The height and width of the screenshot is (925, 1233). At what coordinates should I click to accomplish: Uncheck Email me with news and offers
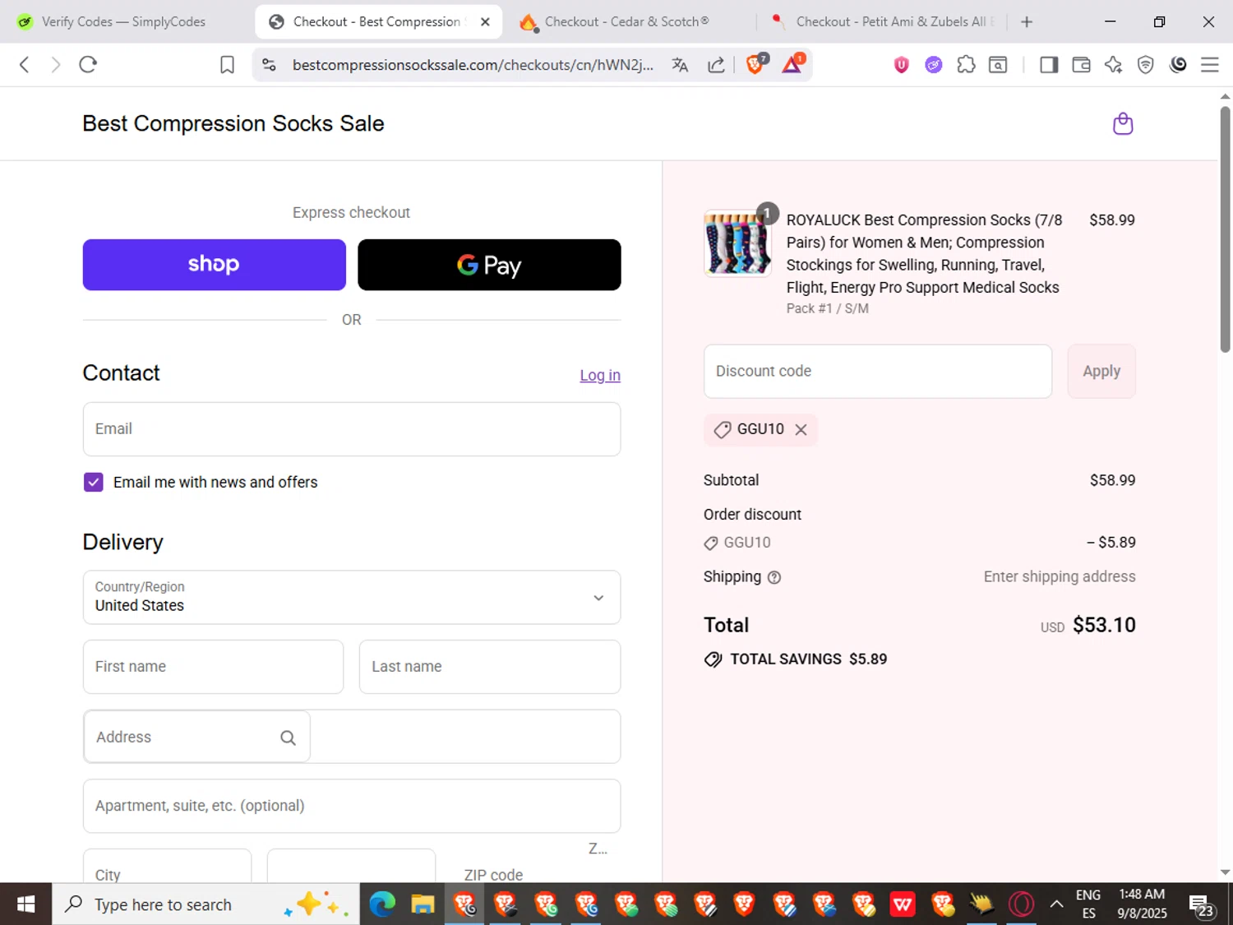[x=93, y=483]
